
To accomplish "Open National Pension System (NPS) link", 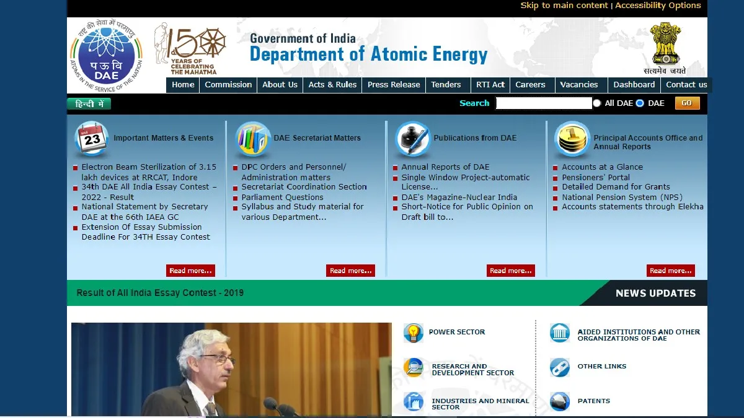I will 622,198.
